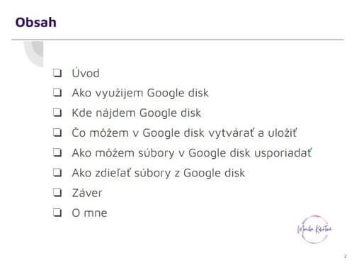Select the súbory v Google disk usporiadať line

click(192, 153)
